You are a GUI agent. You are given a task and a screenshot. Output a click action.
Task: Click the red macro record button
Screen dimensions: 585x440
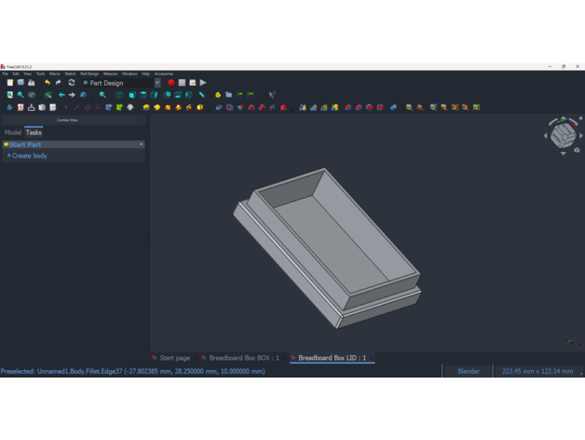[x=171, y=83]
